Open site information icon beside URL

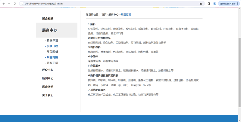21,4
